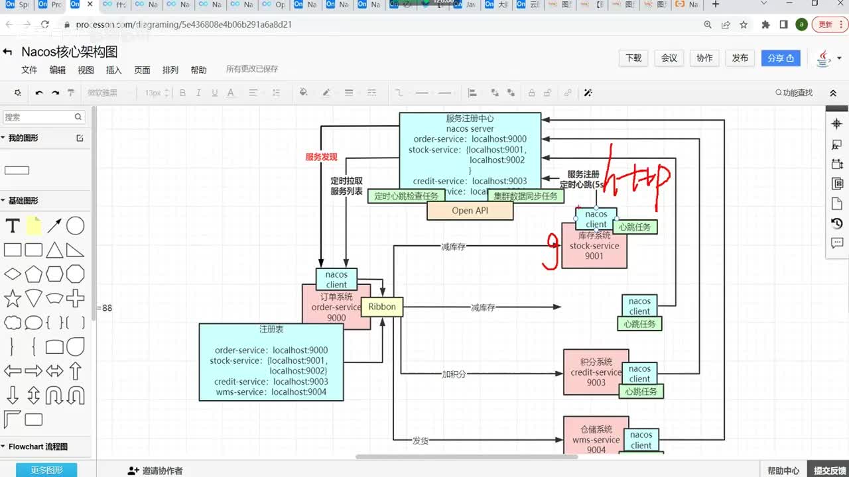The image size is (849, 477).
Task: Click the 会议 button
Action: click(x=669, y=58)
